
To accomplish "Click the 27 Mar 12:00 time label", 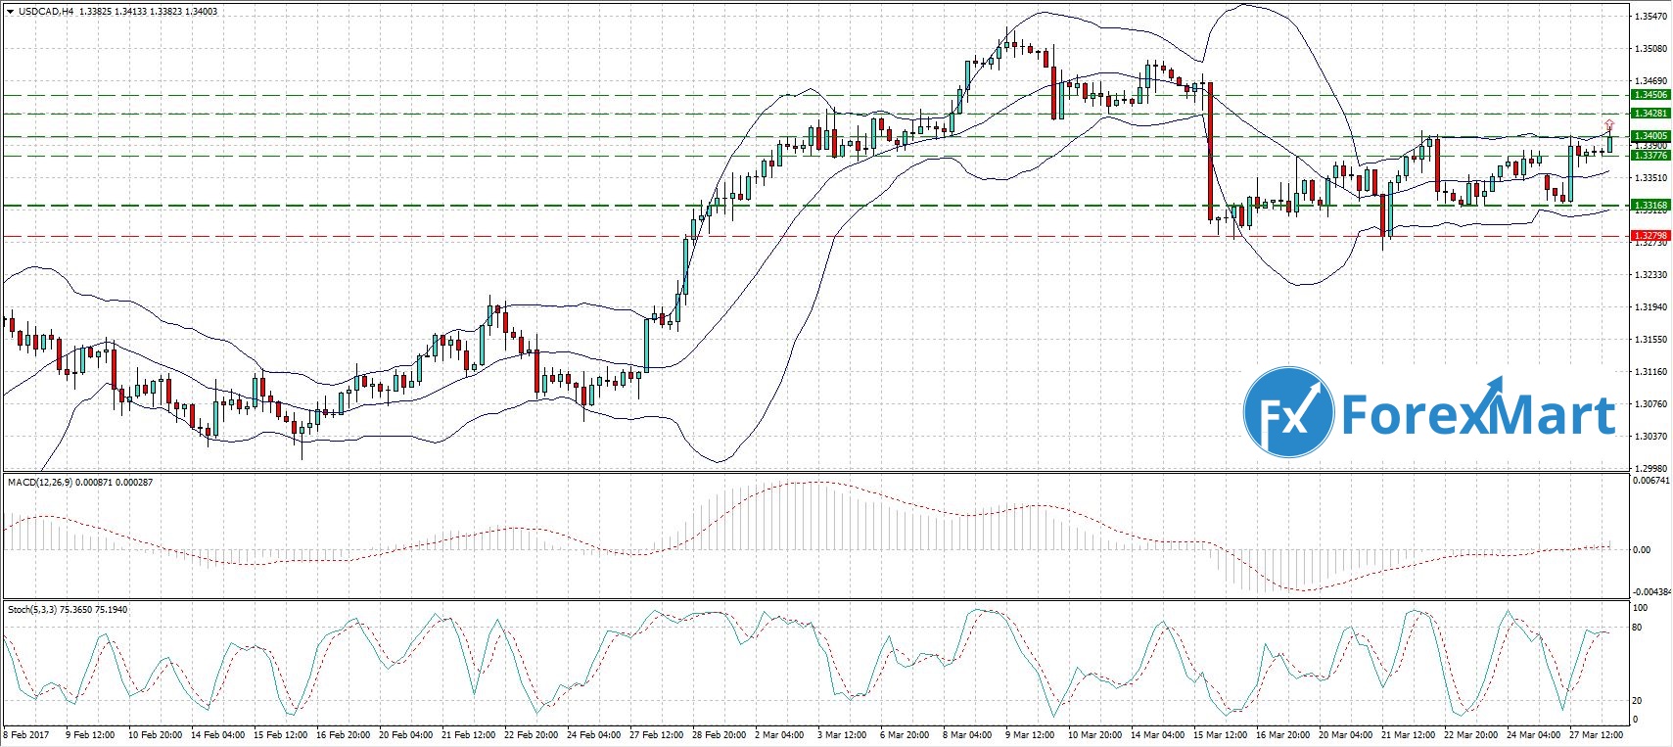I will click(x=1598, y=734).
